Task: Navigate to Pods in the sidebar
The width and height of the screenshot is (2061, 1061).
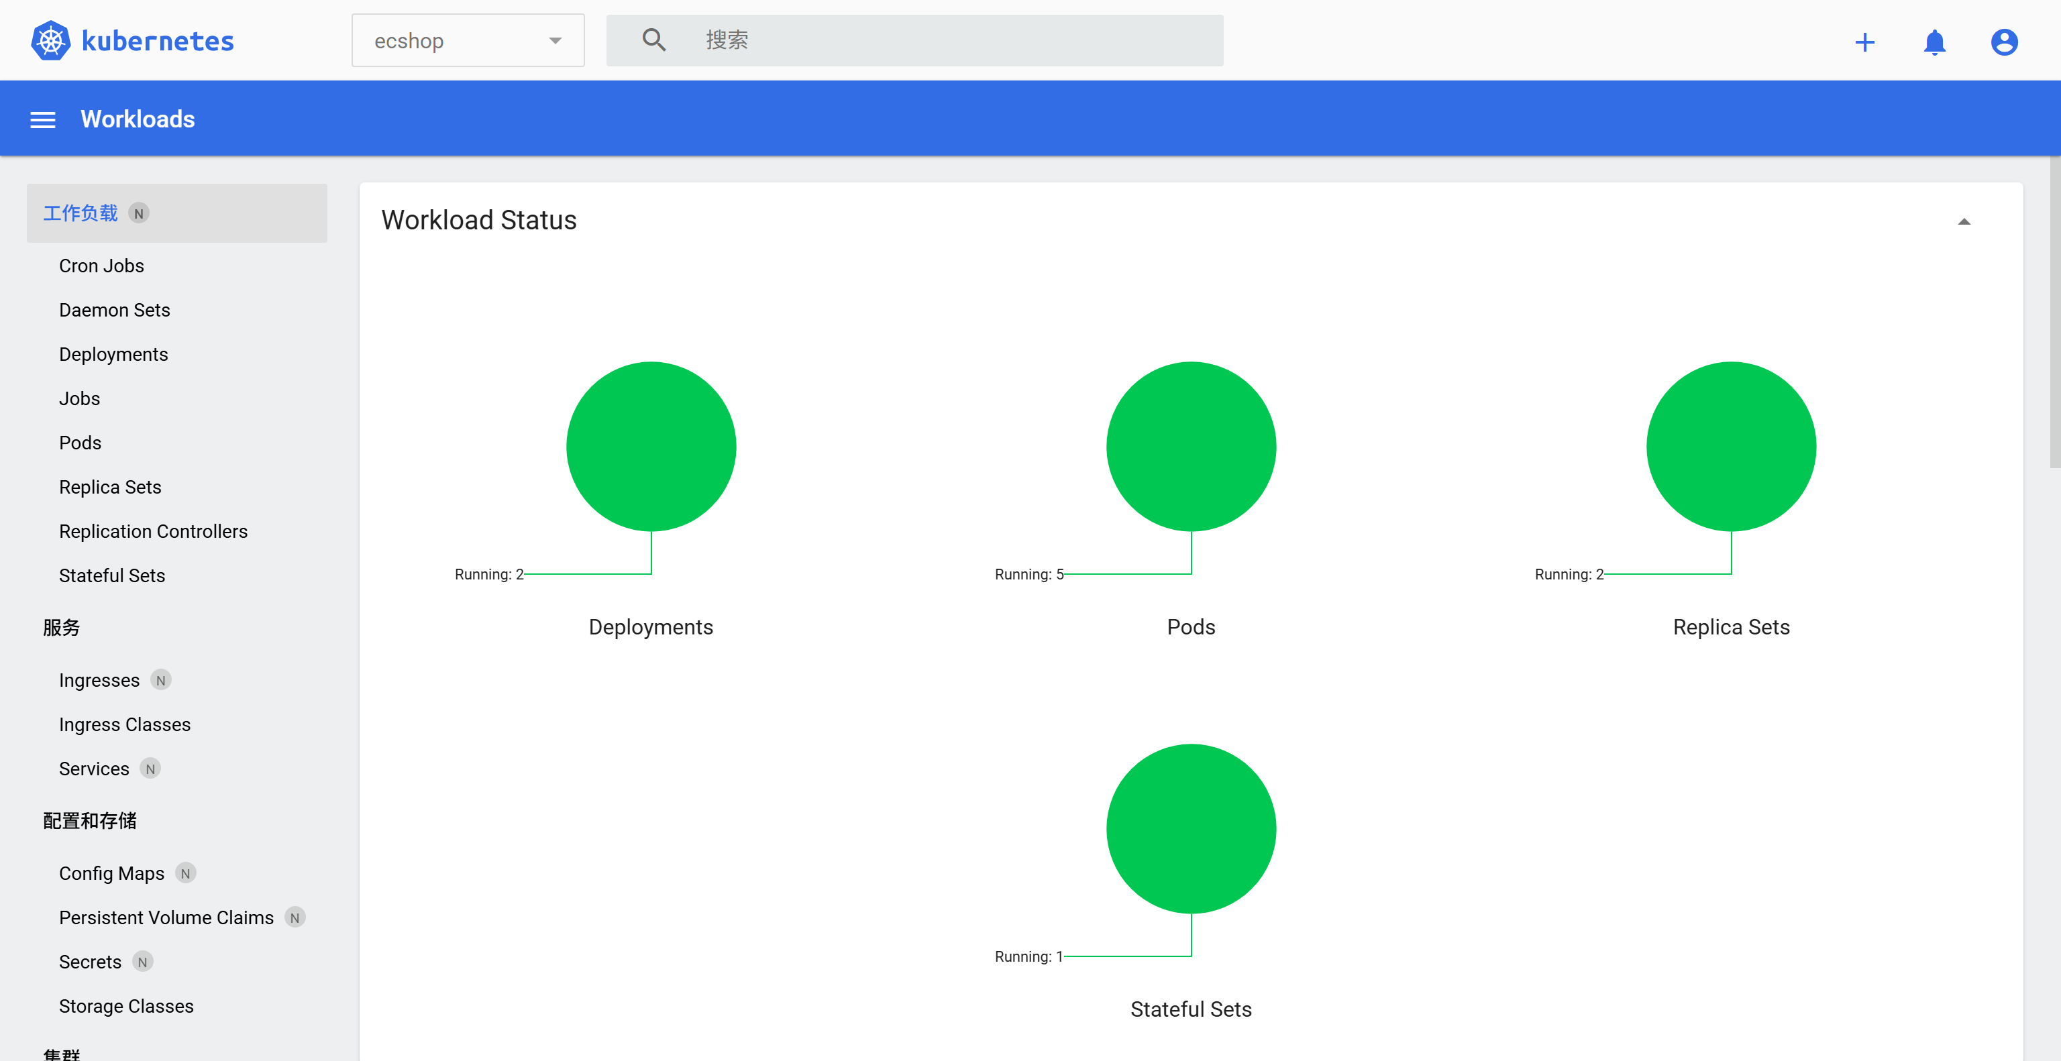Action: (x=80, y=442)
